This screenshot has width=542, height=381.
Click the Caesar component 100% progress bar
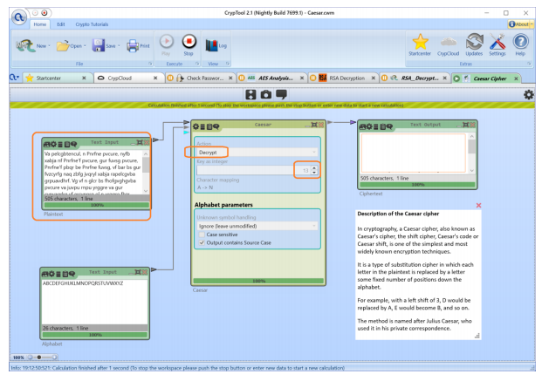pyautogui.click(x=258, y=281)
